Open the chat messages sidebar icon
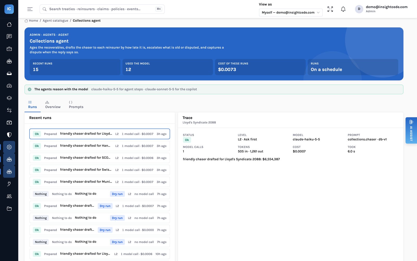This screenshot has height=261, width=417. pos(9,37)
